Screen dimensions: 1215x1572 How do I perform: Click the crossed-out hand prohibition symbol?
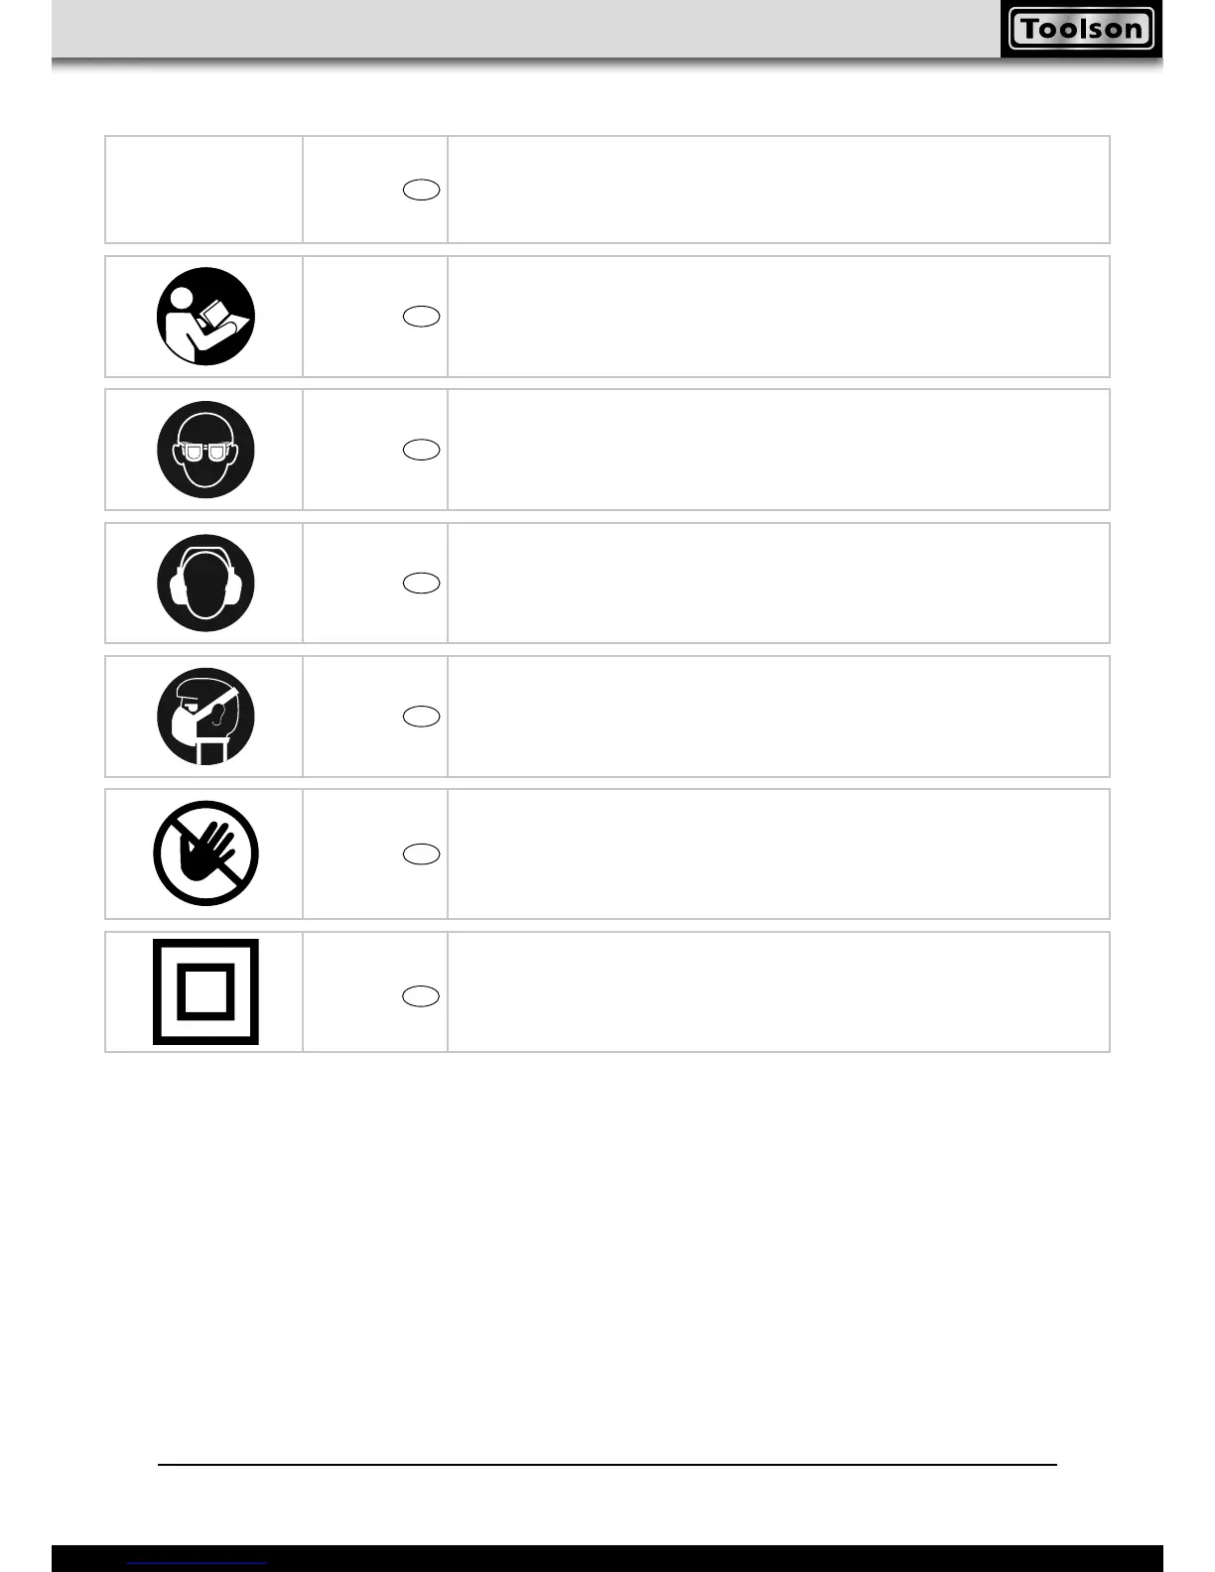tap(205, 853)
